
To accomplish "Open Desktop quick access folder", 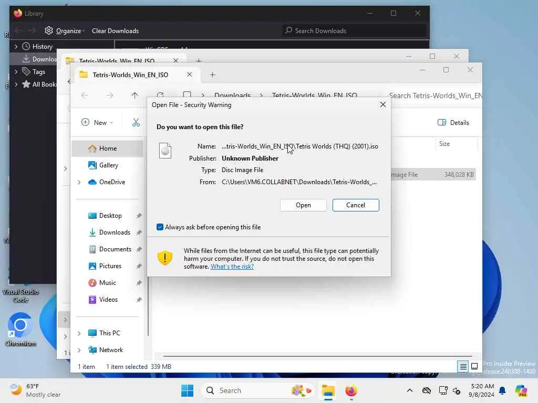I will tap(110, 216).
